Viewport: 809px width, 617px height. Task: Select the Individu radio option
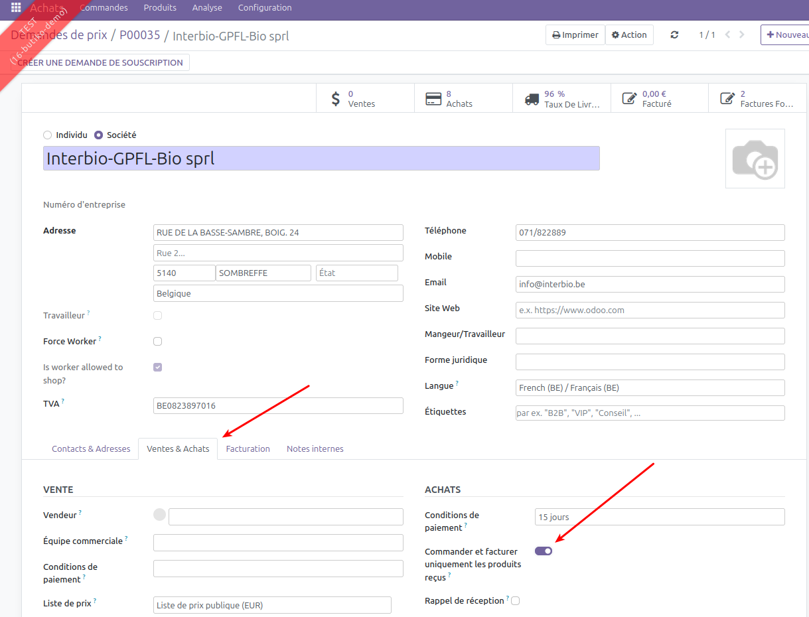tap(48, 135)
